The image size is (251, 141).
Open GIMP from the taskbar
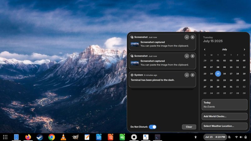tap(75, 137)
